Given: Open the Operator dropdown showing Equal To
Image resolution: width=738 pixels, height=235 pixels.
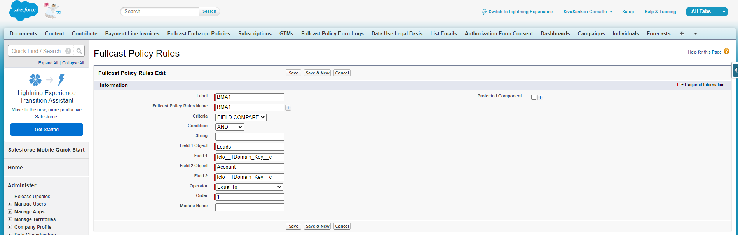Looking at the screenshot, I should 249,187.
